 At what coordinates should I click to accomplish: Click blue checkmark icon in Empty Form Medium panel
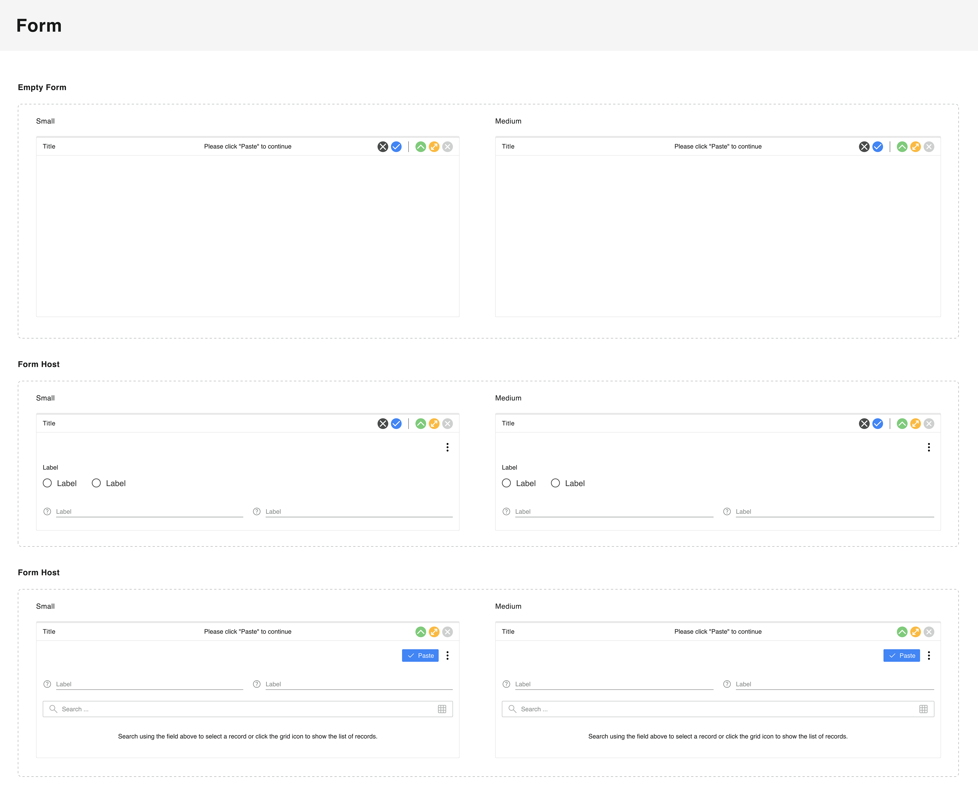point(877,147)
